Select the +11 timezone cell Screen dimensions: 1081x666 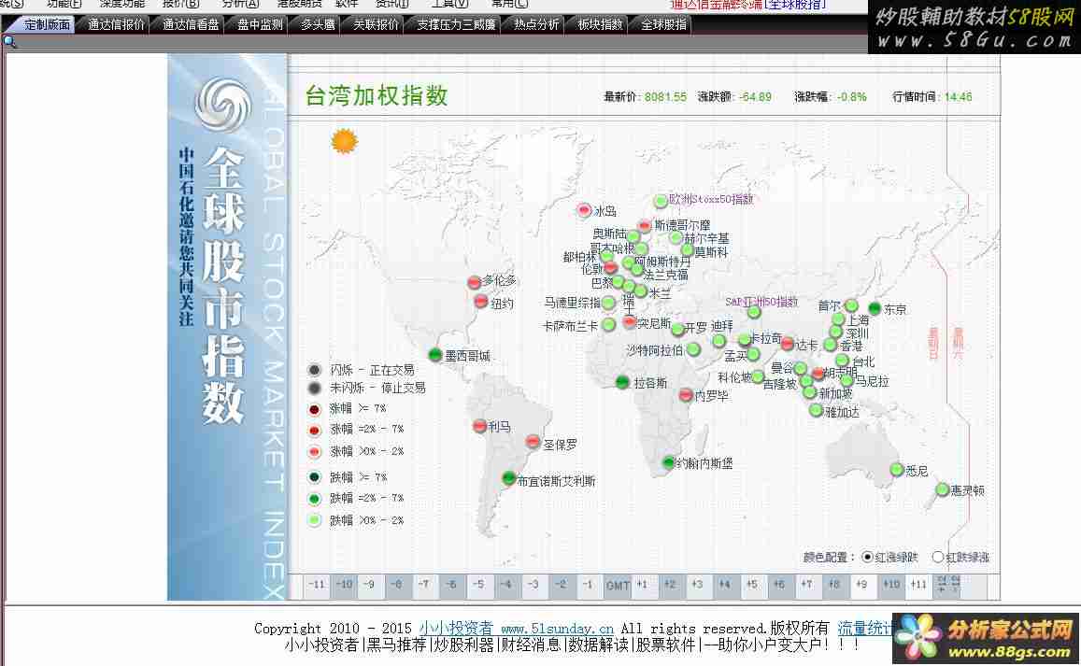pyautogui.click(x=917, y=585)
